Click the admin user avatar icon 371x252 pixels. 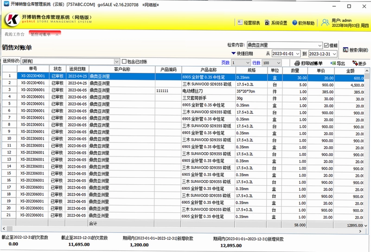(325, 23)
